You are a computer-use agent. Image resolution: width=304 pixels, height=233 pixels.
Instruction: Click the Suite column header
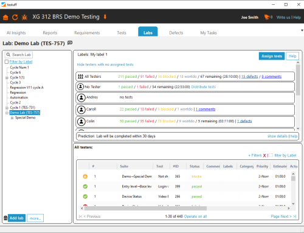[x=135, y=166]
